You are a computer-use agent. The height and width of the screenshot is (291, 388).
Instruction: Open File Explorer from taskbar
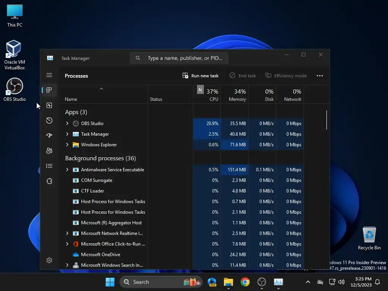[228, 282]
